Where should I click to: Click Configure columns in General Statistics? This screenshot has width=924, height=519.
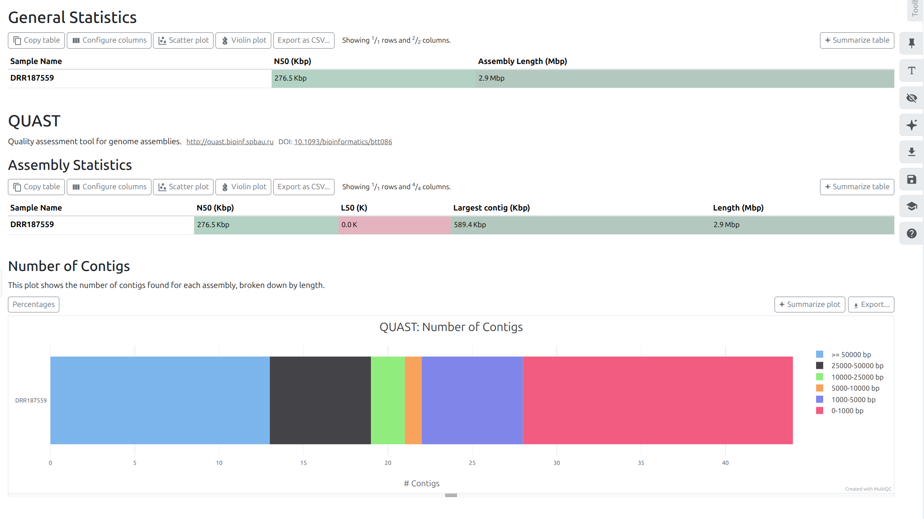[x=109, y=40]
